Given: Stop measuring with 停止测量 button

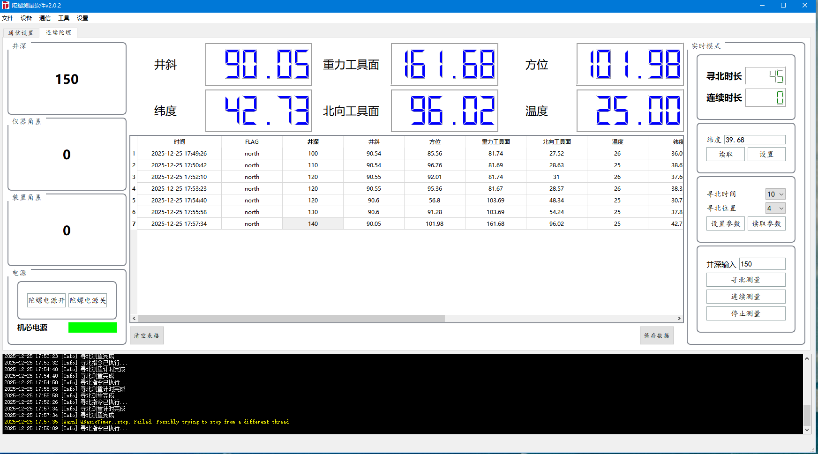Looking at the screenshot, I should coord(746,313).
